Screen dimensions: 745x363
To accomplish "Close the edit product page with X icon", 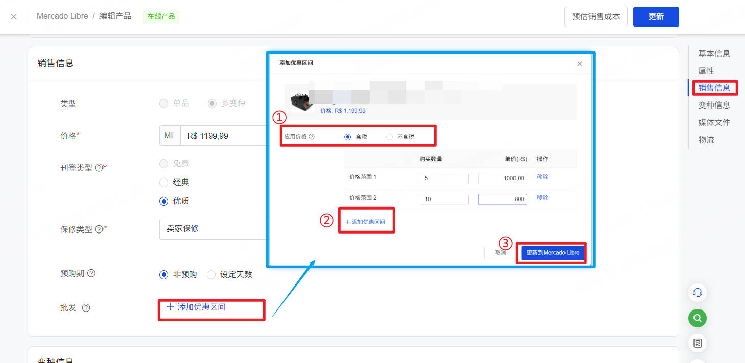I will tap(14, 17).
